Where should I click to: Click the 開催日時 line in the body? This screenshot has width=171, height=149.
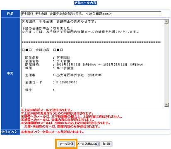click(x=84, y=65)
